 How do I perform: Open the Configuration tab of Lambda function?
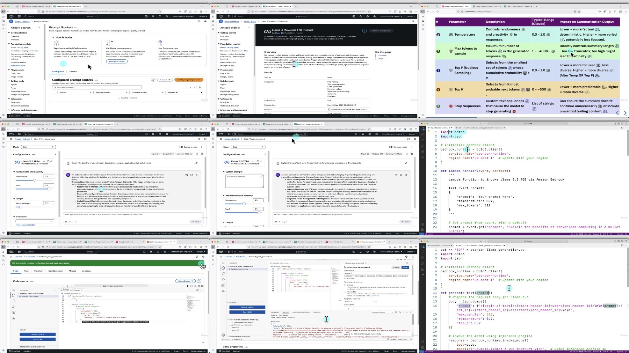coord(56,271)
